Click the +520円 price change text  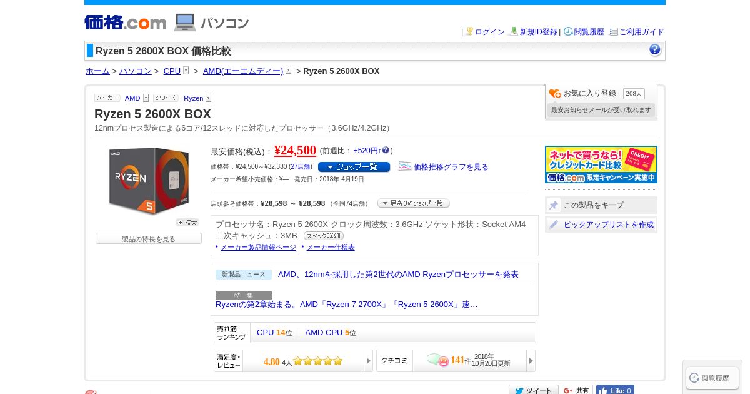[x=367, y=151]
